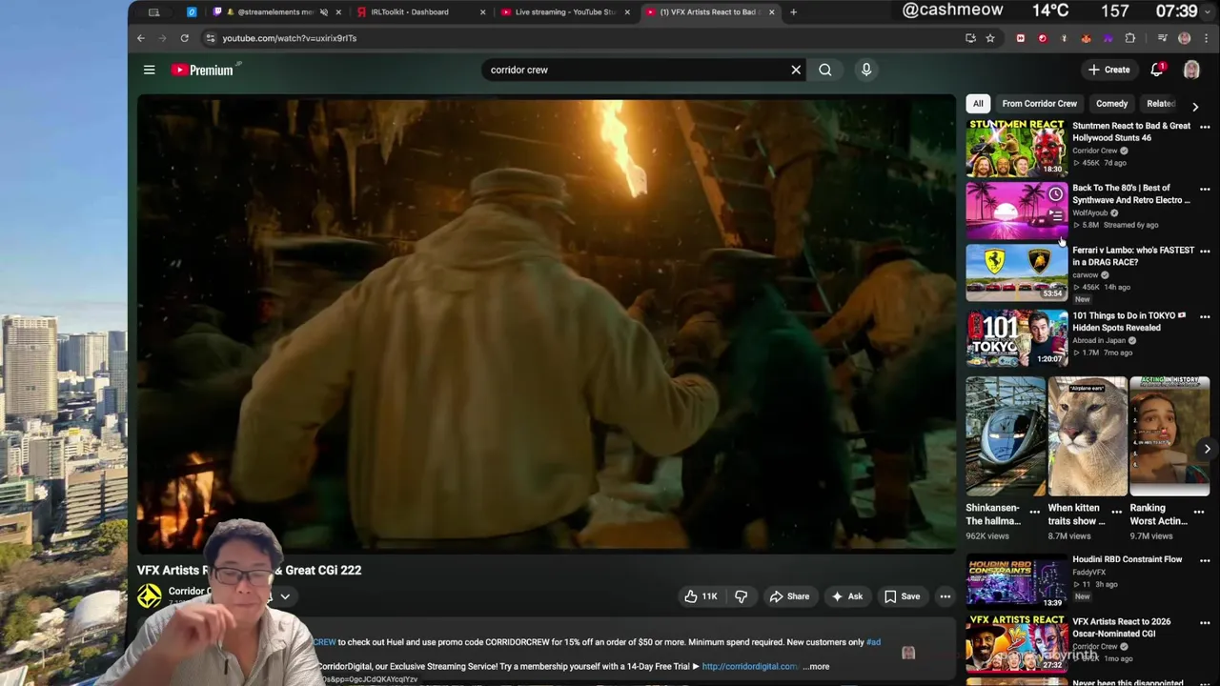Image resolution: width=1220 pixels, height=686 pixels.
Task: Select the 'All' filter chip
Action: [977, 104]
